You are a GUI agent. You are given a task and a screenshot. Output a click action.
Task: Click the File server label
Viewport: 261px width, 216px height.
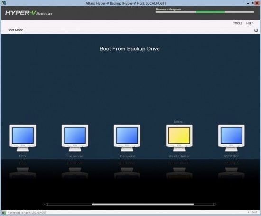tap(75, 156)
